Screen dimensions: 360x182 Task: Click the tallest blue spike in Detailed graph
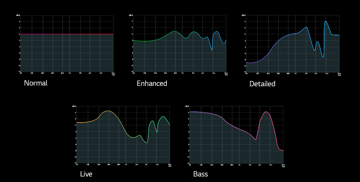tap(325, 21)
